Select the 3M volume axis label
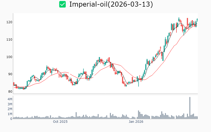The width and height of the screenshot is (211, 132). pyautogui.click(x=9, y=104)
